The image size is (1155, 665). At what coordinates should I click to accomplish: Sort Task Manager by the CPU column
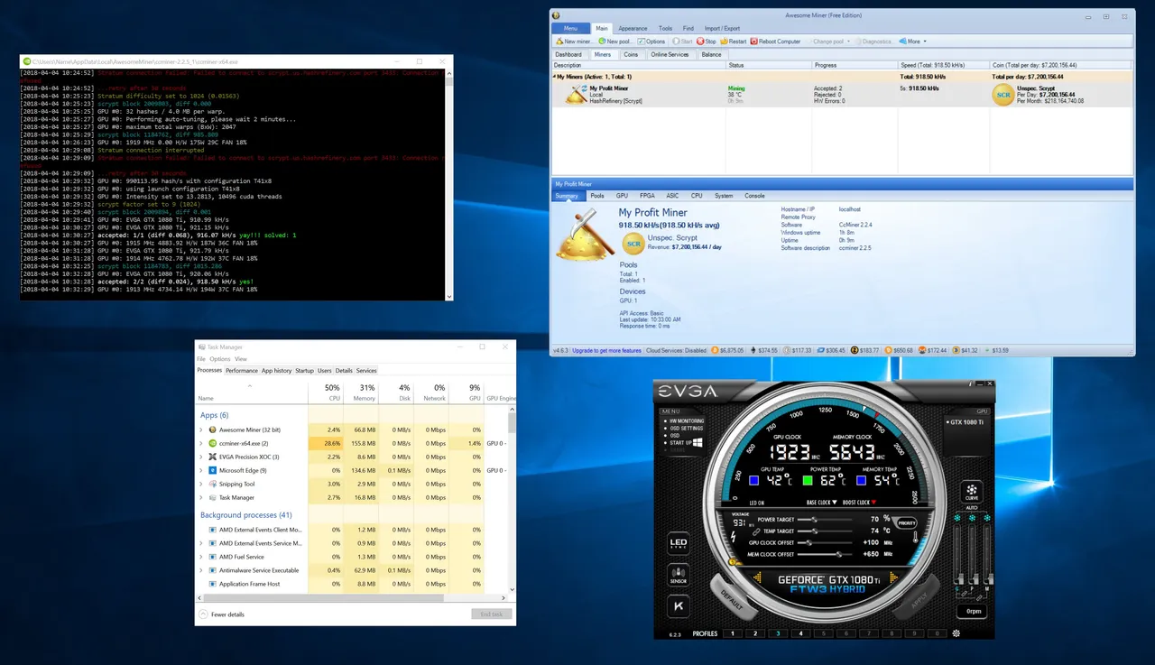tap(325, 392)
